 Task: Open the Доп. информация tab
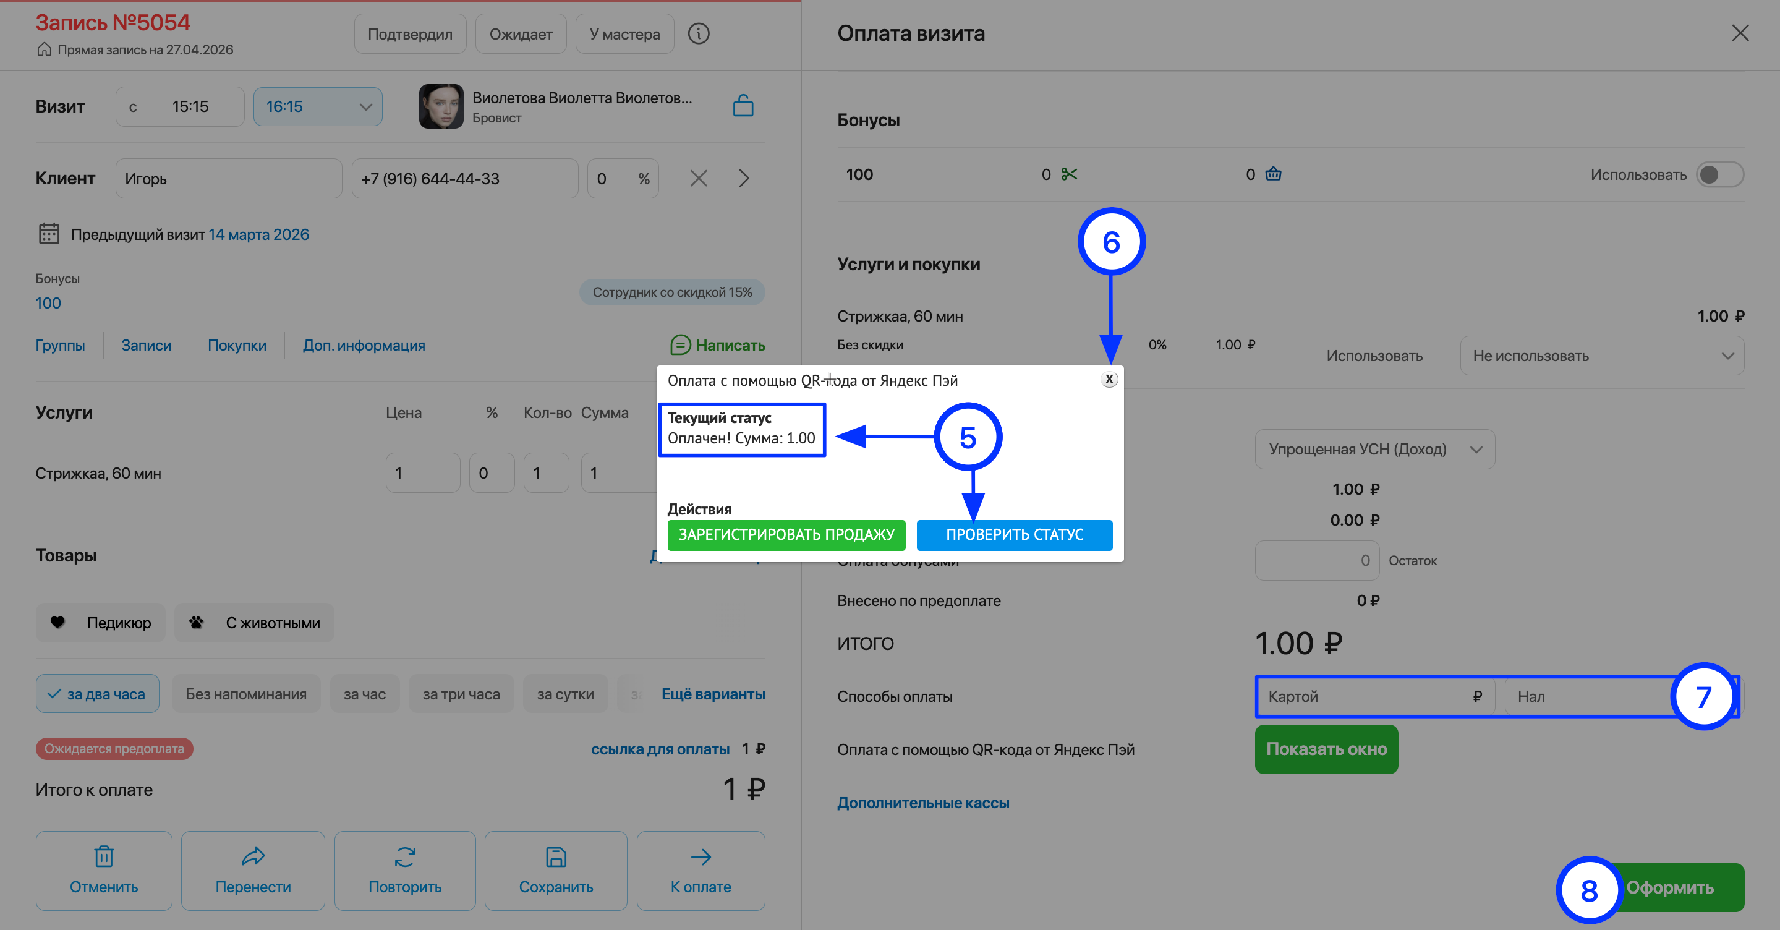(364, 345)
